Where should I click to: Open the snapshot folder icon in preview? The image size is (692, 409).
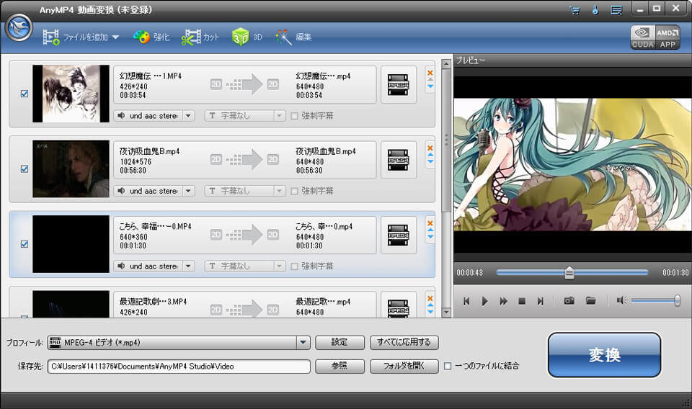590,301
